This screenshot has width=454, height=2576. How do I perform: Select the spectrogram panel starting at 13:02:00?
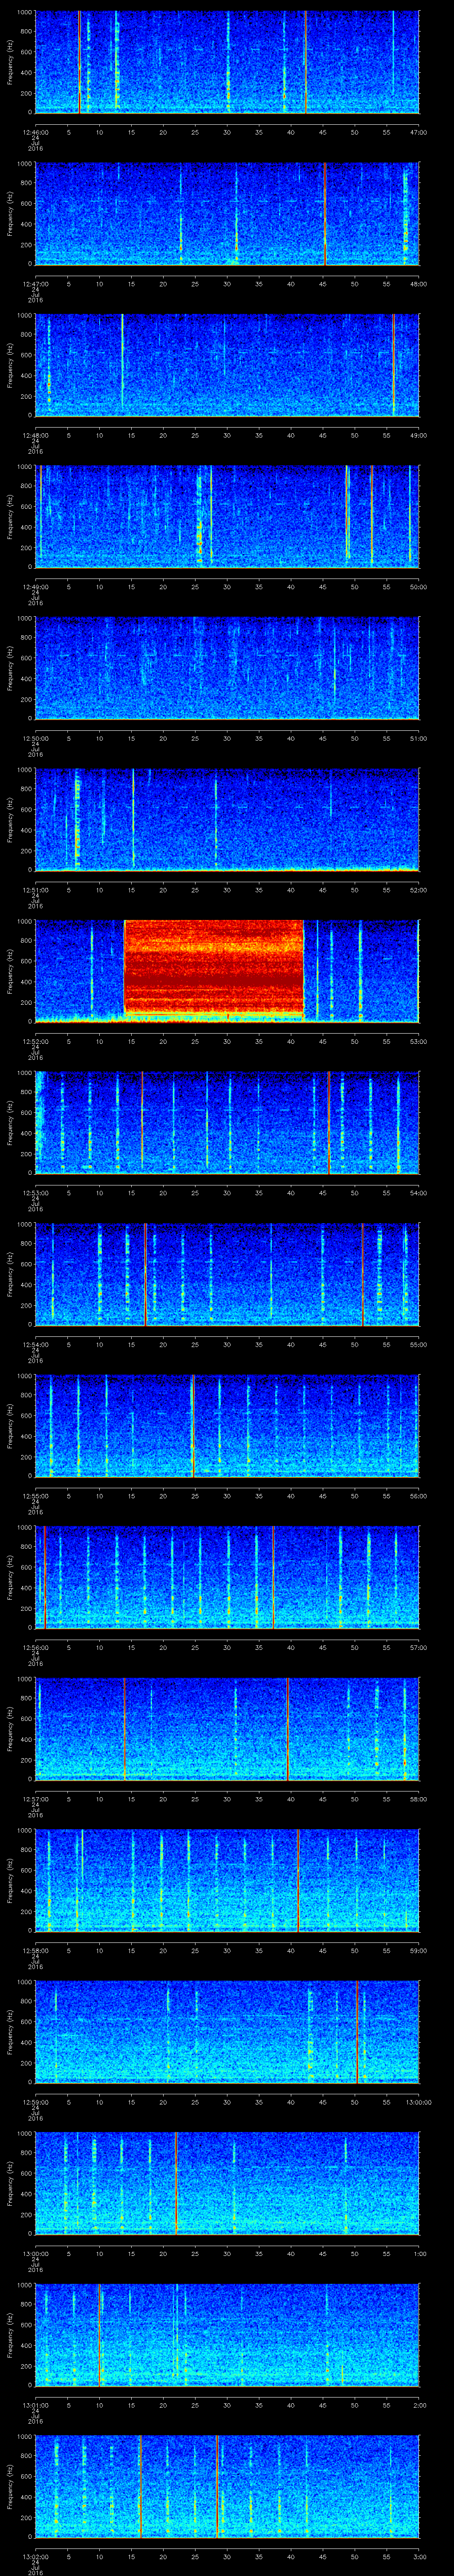(x=227, y=2487)
